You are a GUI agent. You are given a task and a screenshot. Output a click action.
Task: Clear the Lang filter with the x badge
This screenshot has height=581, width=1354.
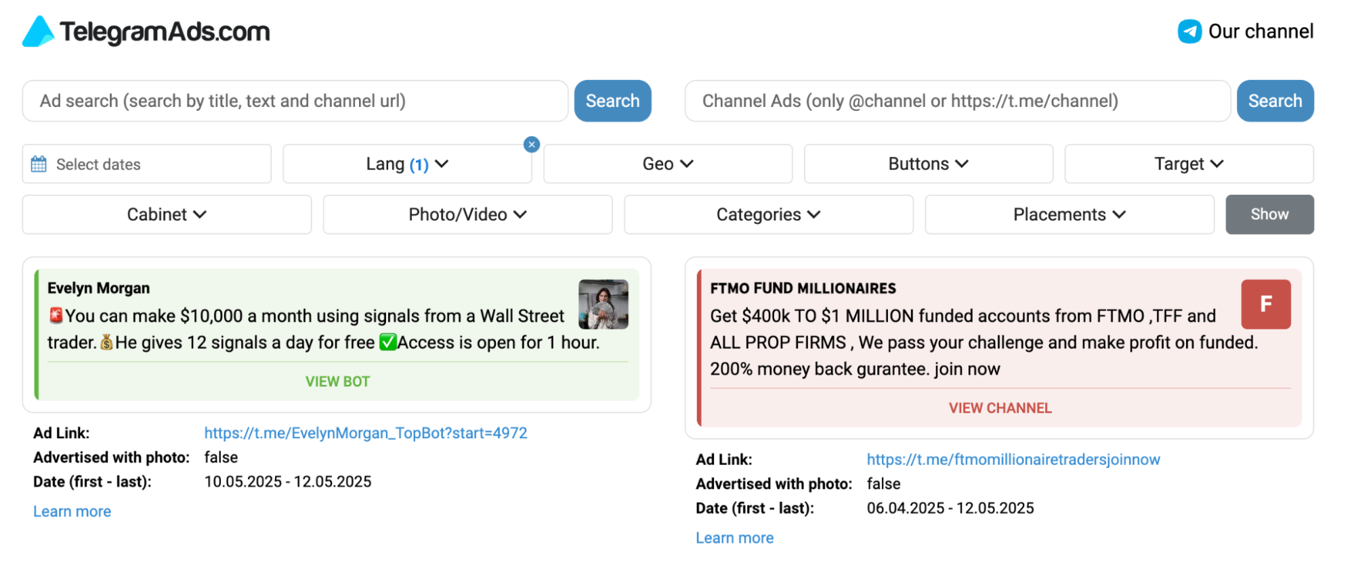pyautogui.click(x=532, y=144)
